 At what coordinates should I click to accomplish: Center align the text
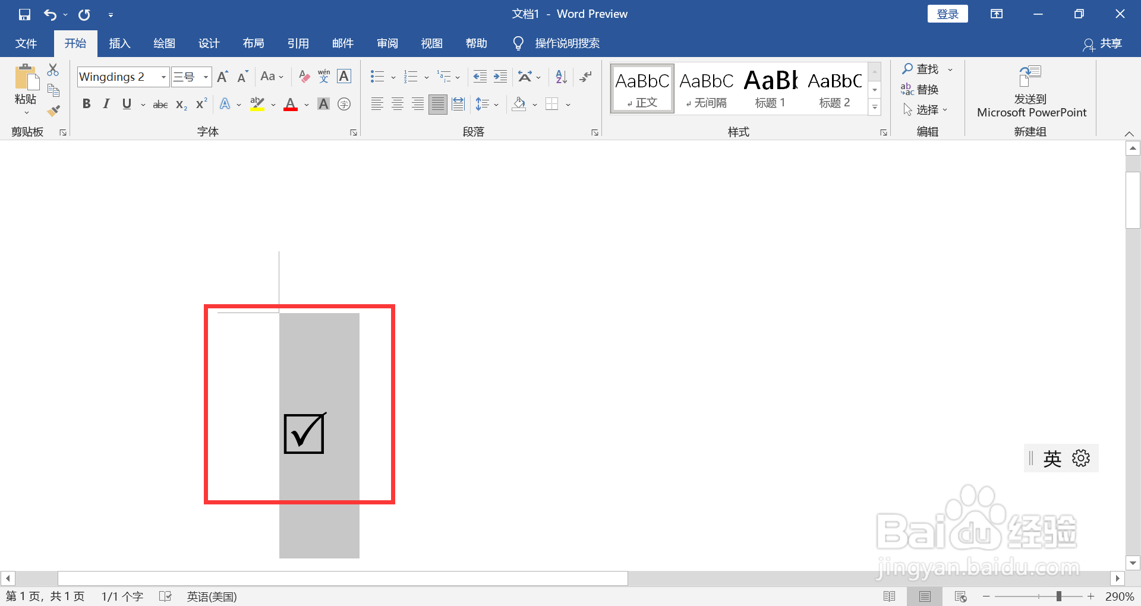point(398,105)
